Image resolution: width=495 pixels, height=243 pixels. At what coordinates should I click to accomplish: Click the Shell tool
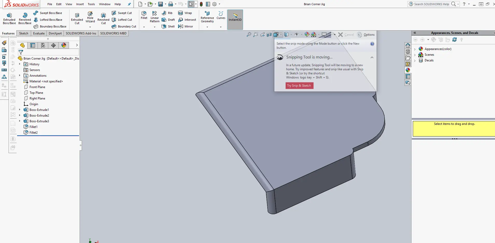(168, 26)
